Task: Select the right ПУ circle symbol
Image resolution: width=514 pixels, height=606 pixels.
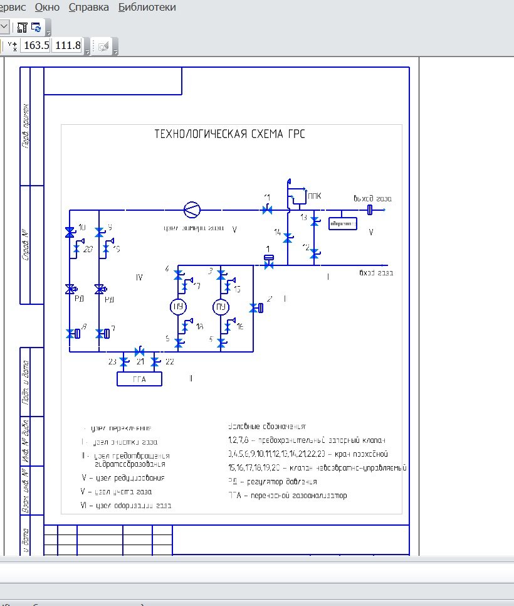Action: click(x=221, y=307)
